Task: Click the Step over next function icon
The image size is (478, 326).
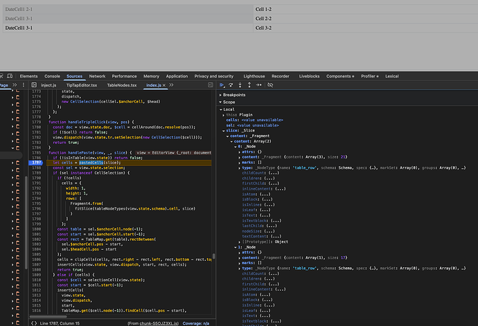Action: pyautogui.click(x=231, y=85)
